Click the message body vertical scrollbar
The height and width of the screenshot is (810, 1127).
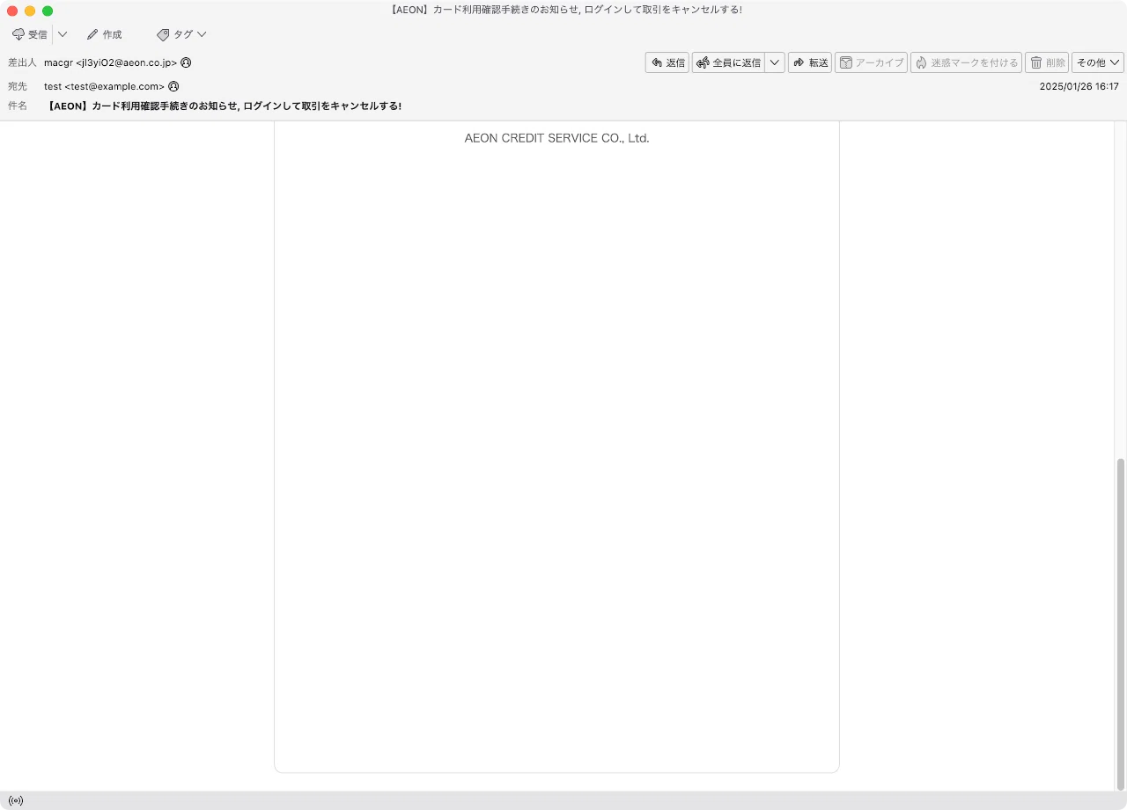tap(1121, 623)
